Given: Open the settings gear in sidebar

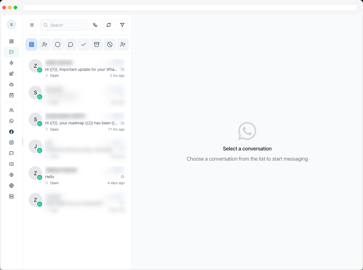Looking at the screenshot, I should click(x=11, y=175).
